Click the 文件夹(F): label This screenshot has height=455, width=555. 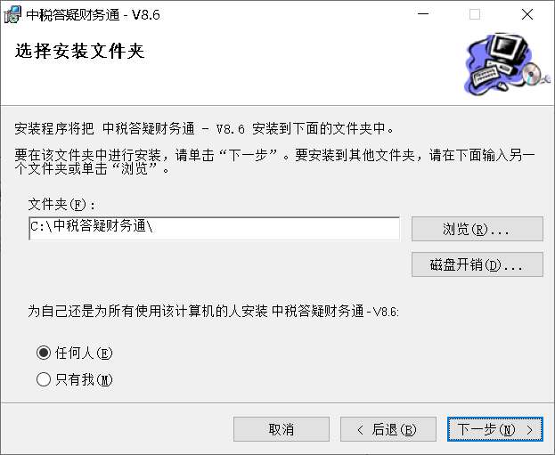pos(62,205)
